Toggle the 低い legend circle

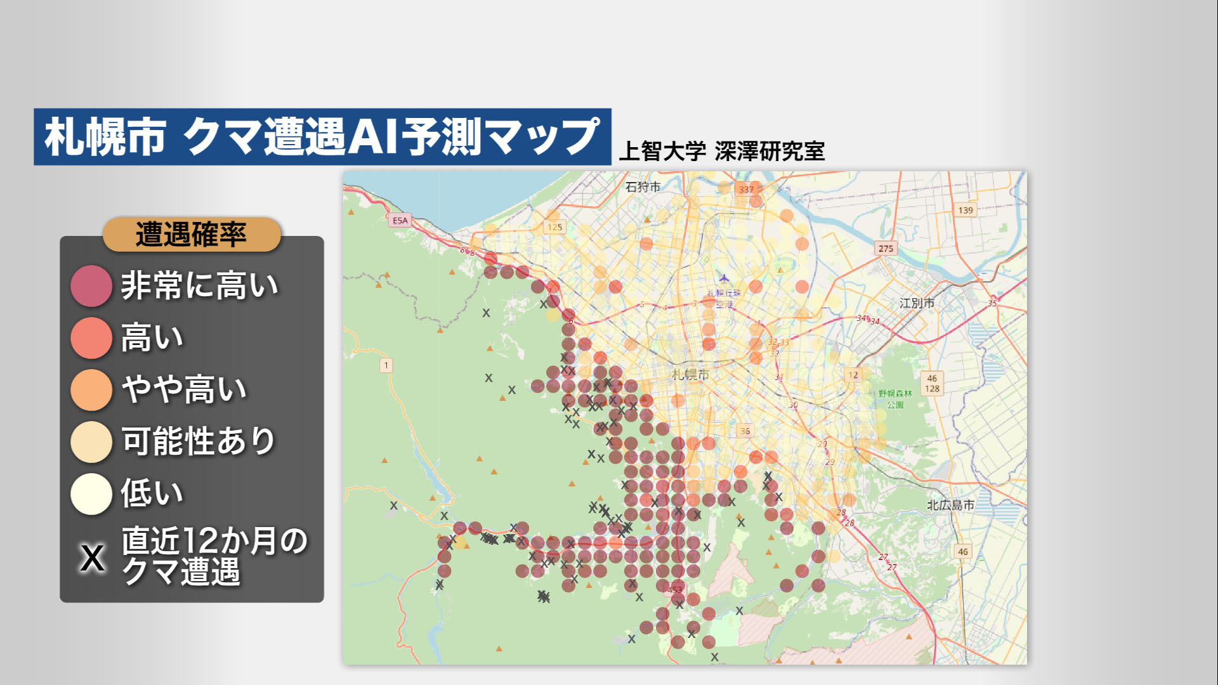point(91,492)
